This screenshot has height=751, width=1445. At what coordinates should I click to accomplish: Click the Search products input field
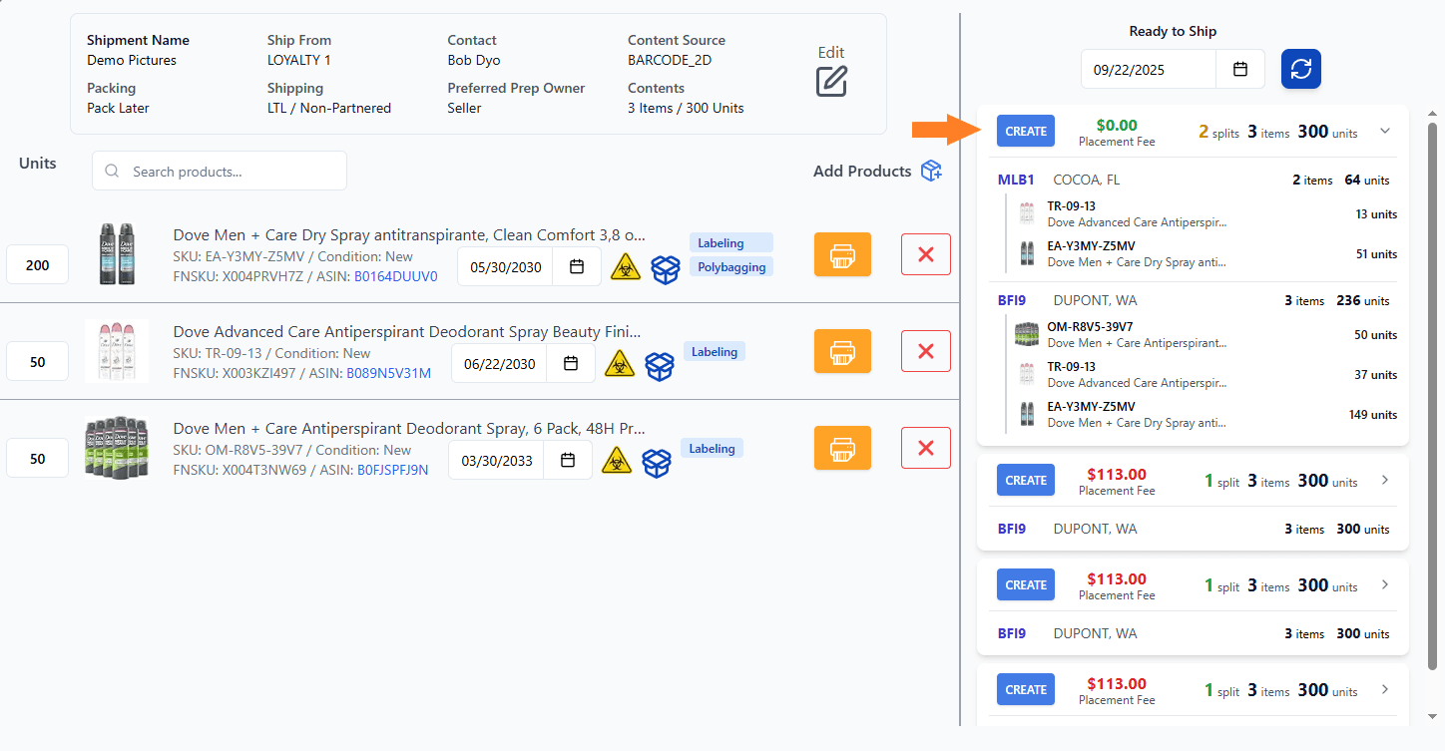pyautogui.click(x=219, y=171)
